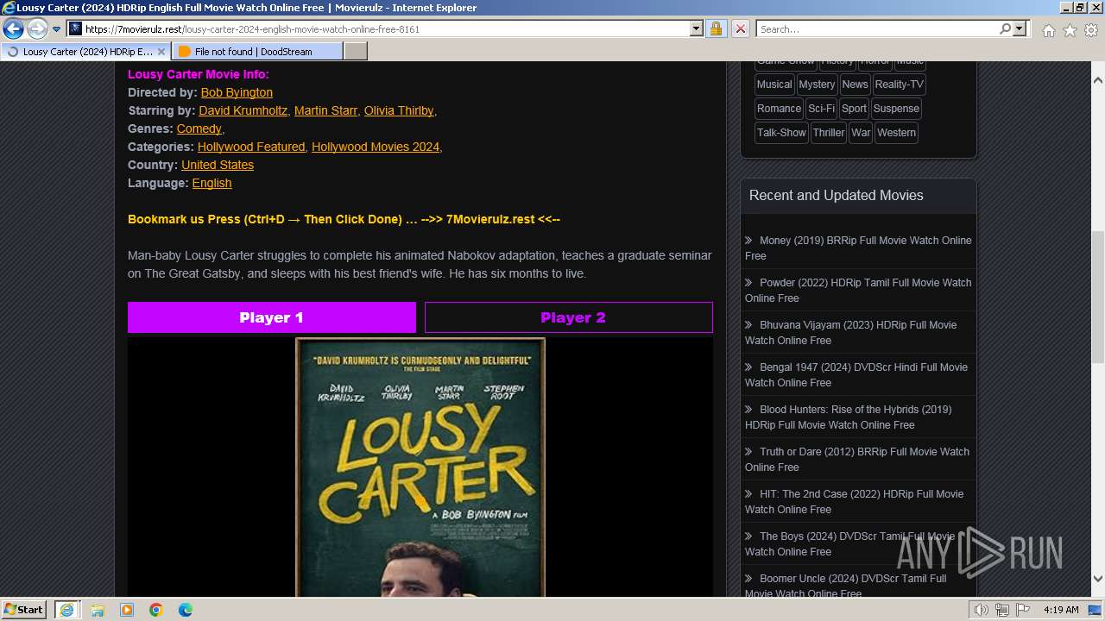Click the Lousy Carter movie poster
Image resolution: width=1105 pixels, height=621 pixels.
point(420,467)
